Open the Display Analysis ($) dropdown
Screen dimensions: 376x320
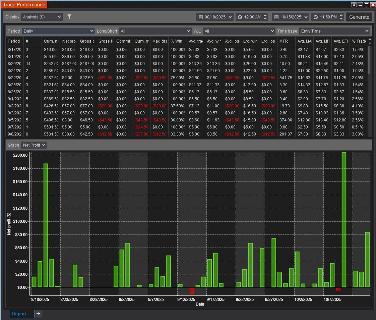coord(42,17)
